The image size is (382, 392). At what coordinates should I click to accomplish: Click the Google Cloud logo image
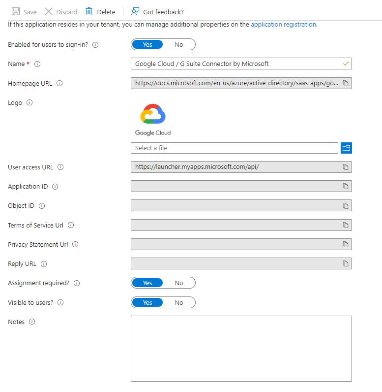pos(153,120)
